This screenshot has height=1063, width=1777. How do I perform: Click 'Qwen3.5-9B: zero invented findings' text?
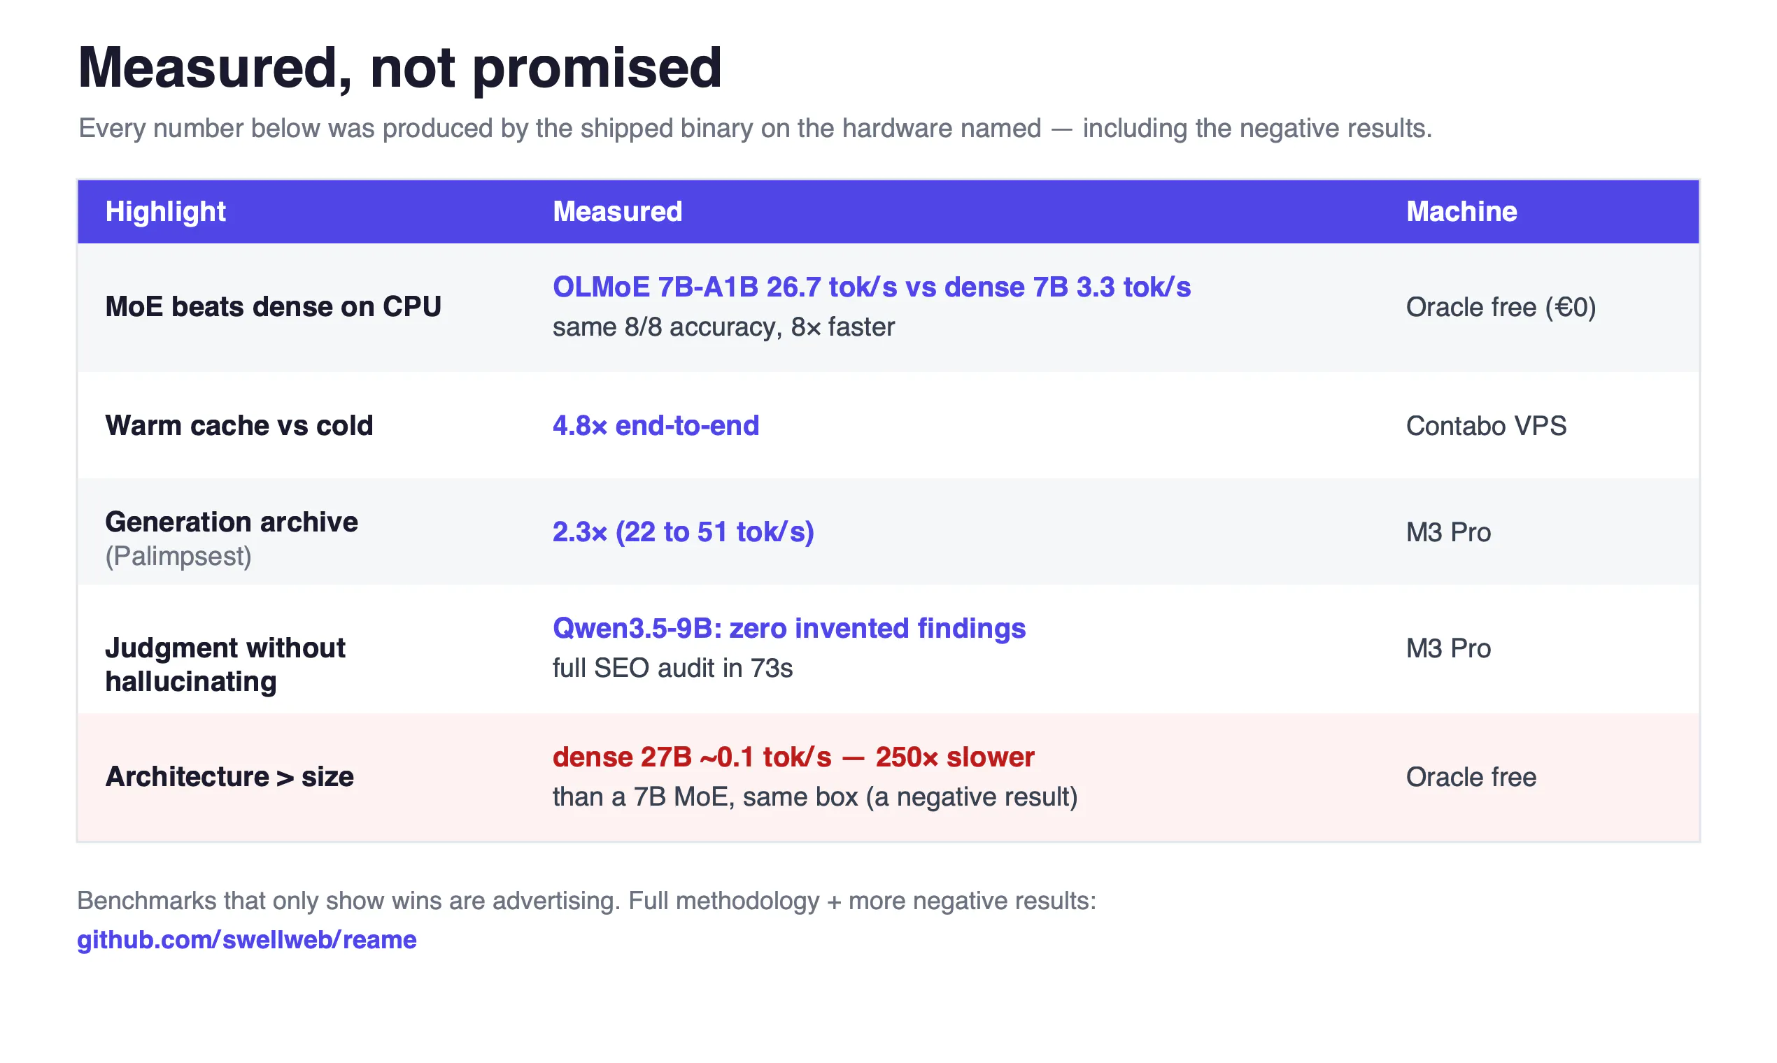coord(789,628)
